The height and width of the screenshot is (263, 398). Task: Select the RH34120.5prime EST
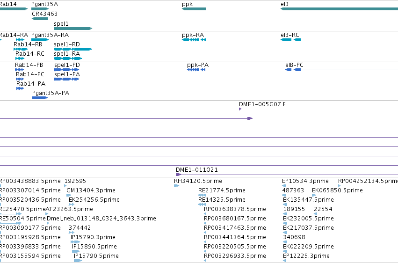tap(177, 186)
